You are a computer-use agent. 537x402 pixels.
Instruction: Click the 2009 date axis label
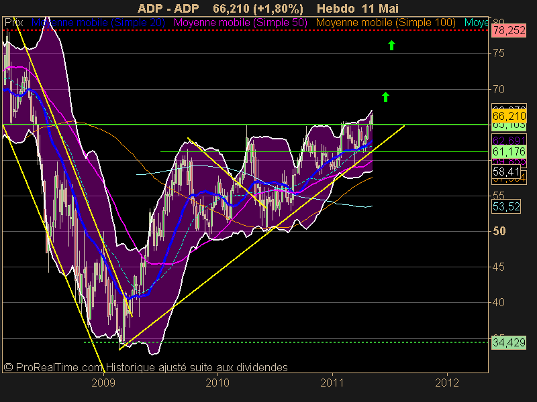(x=103, y=383)
